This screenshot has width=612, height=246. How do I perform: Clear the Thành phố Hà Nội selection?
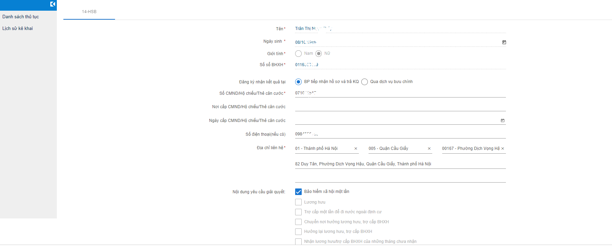click(x=356, y=148)
